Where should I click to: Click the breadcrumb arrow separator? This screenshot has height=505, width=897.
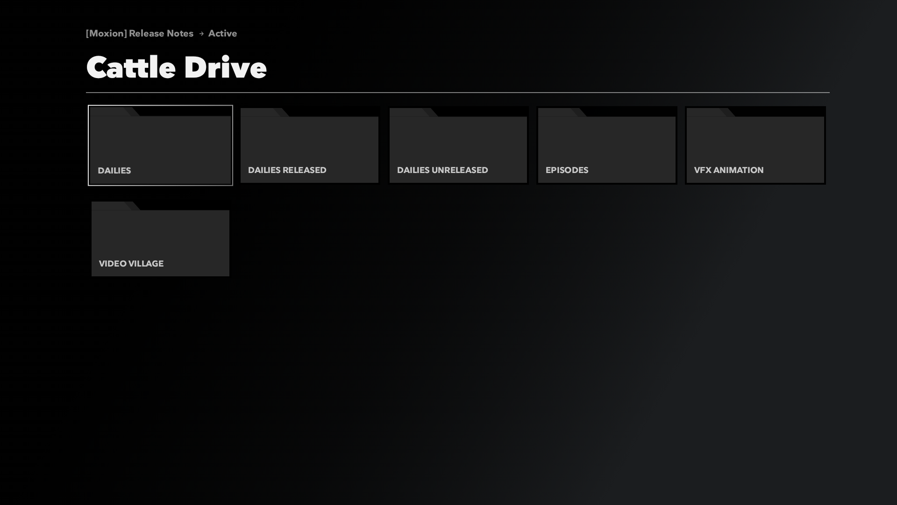(201, 34)
